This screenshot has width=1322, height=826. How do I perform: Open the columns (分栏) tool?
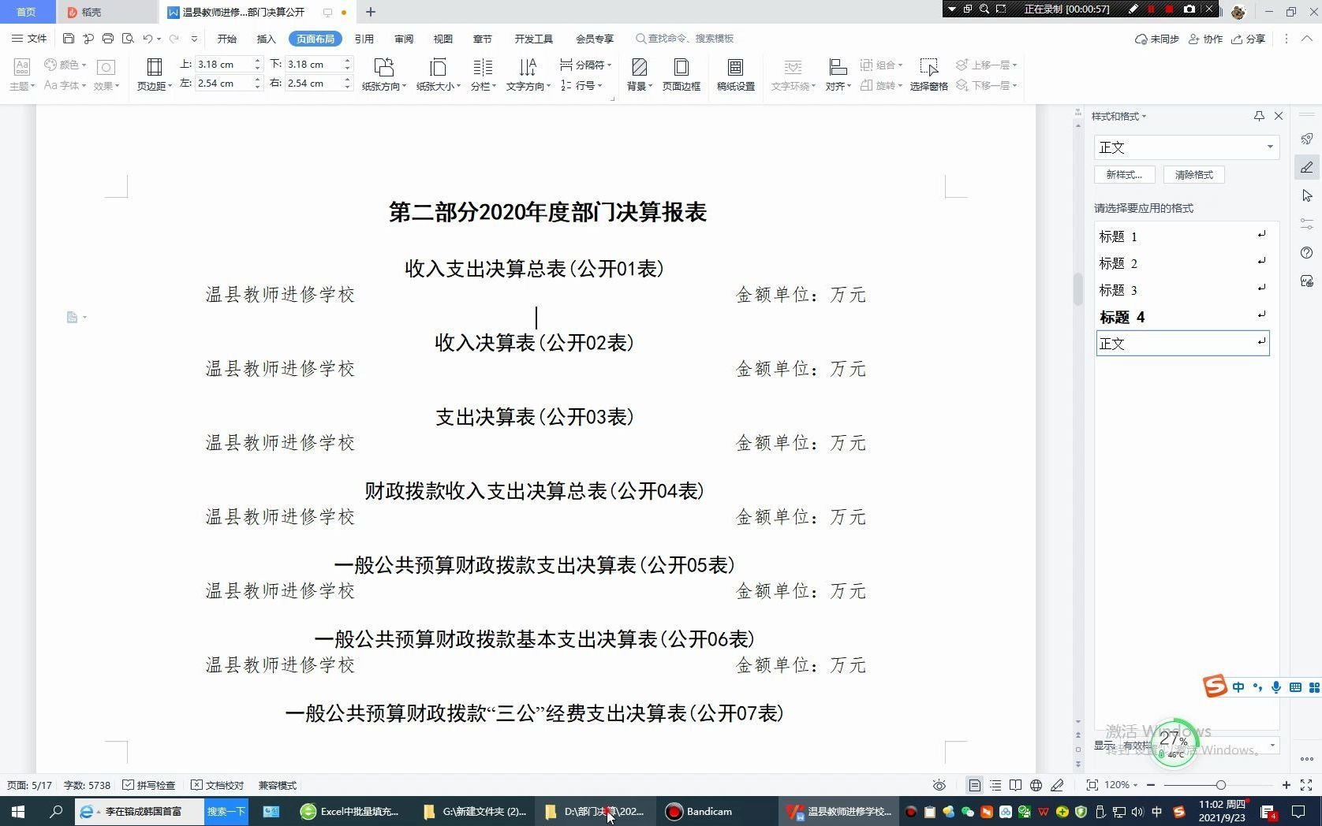[x=483, y=75]
